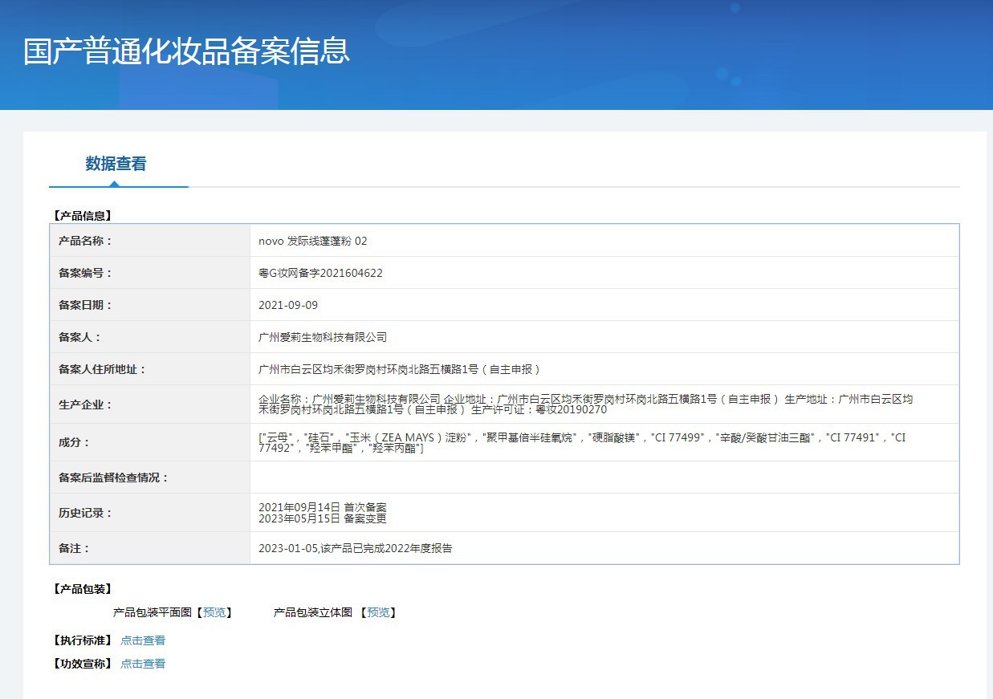Select the 数据查看 tab
Viewport: 993px width, 699px height.
[116, 164]
